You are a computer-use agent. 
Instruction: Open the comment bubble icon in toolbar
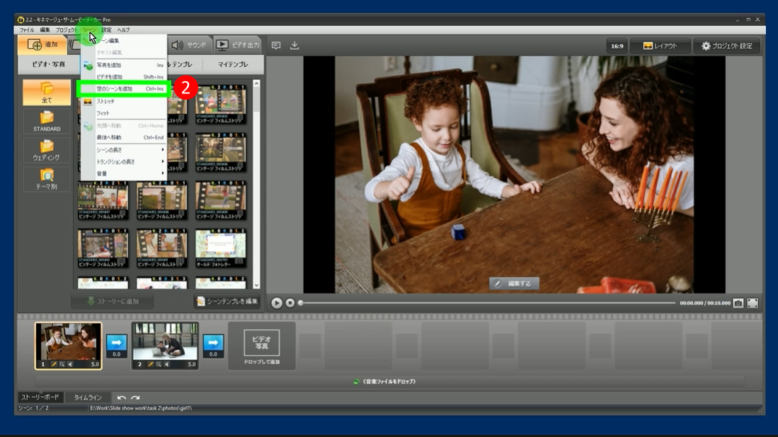pyautogui.click(x=276, y=45)
